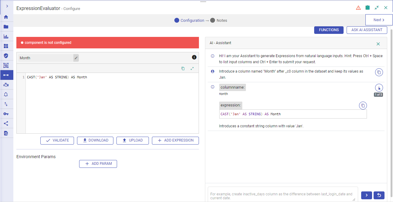This screenshot has height=202, width=393.
Task: Click the black info icon near Month
Action: click(x=194, y=57)
